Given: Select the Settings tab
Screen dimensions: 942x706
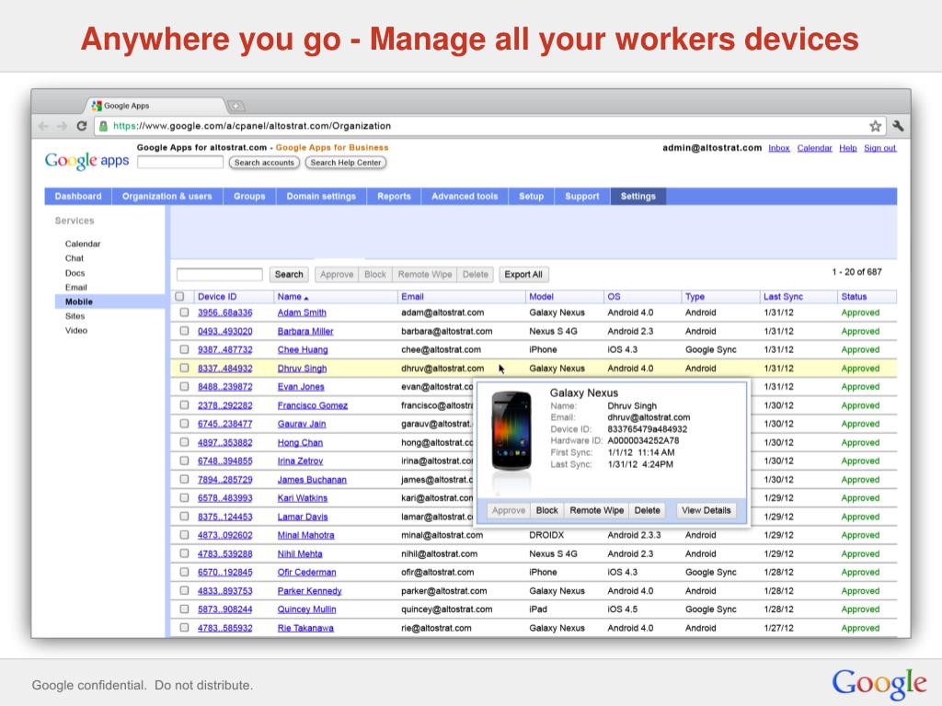Looking at the screenshot, I should pyautogui.click(x=638, y=197).
